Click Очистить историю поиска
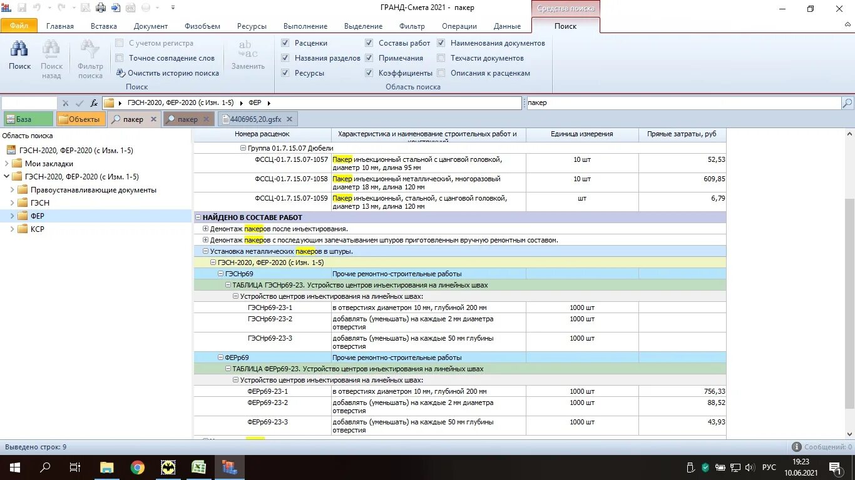Screen dimensions: 855x480 click(x=169, y=73)
